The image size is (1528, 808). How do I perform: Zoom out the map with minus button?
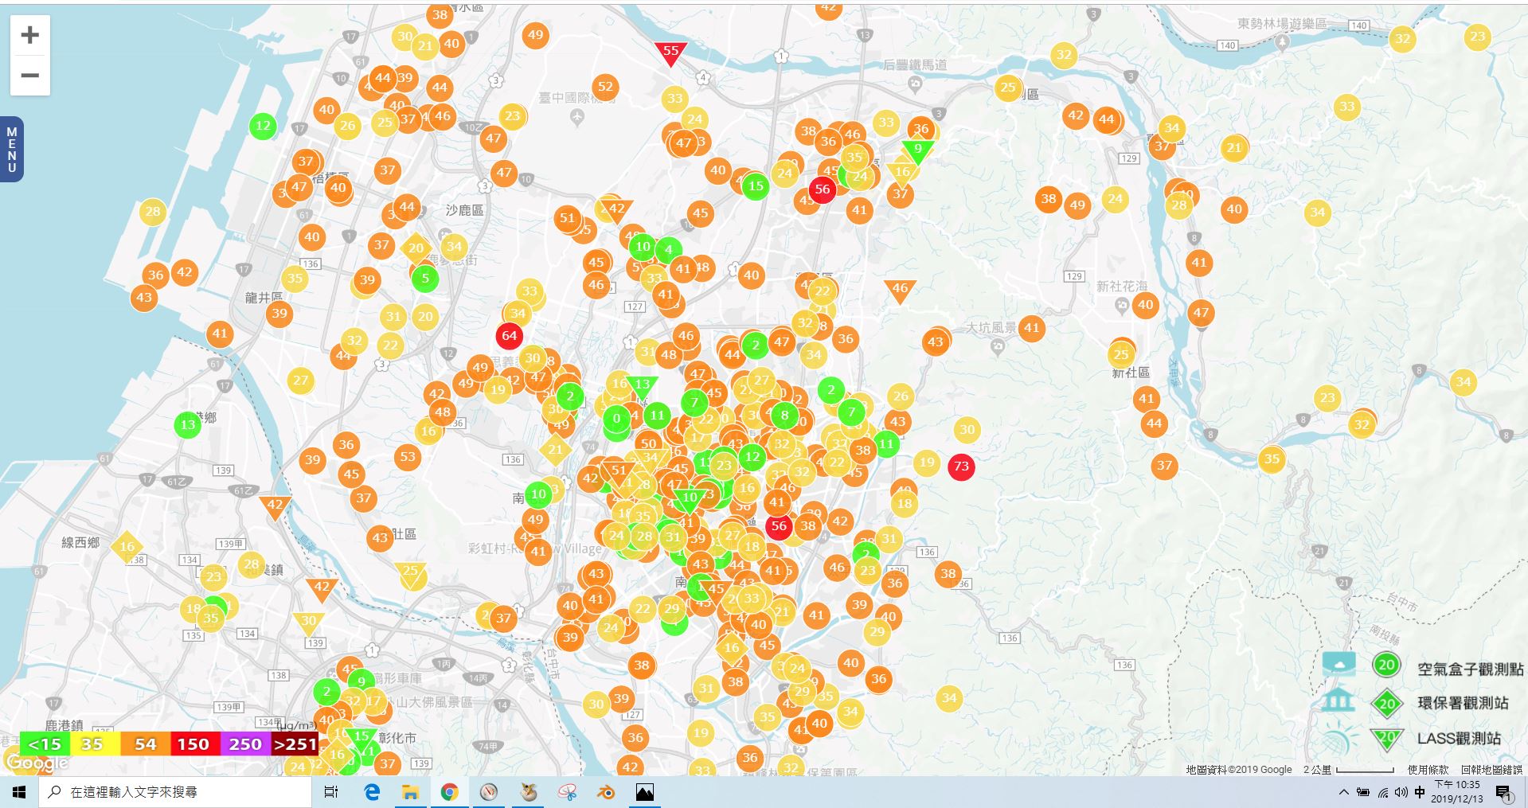[30, 76]
